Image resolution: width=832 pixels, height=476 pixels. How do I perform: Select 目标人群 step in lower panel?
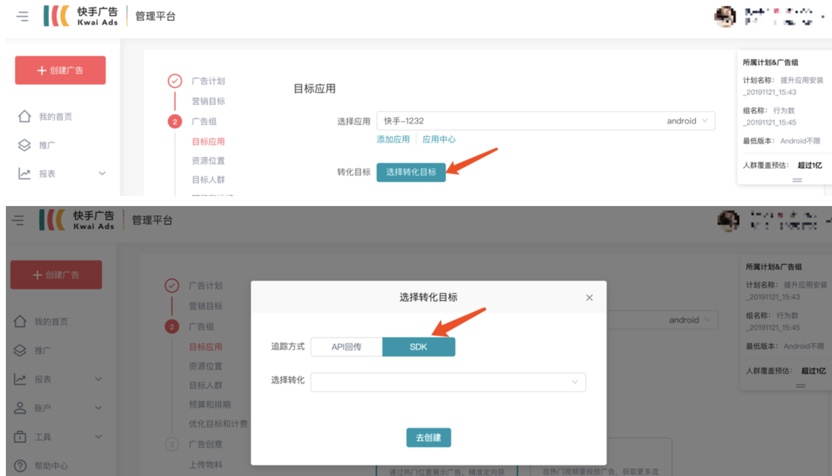click(x=205, y=385)
